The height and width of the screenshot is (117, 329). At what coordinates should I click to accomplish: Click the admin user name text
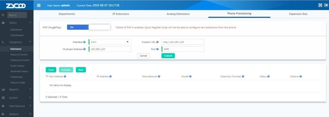click(x=66, y=5)
